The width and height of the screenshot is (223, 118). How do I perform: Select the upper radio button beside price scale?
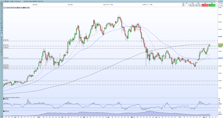[217, 4]
